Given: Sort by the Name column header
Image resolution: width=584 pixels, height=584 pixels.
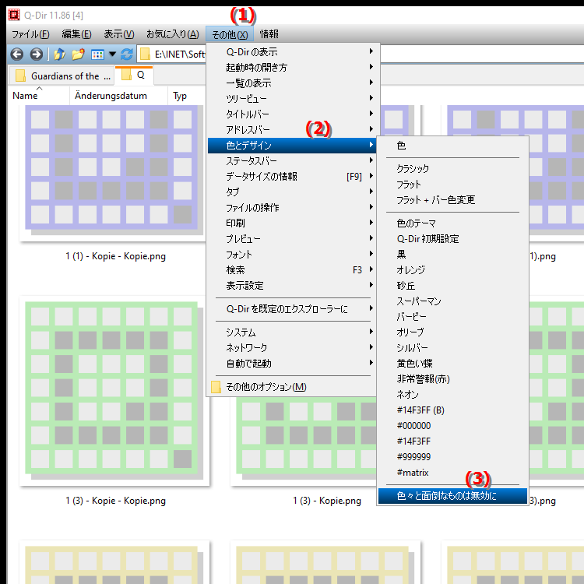Looking at the screenshot, I should [39, 96].
